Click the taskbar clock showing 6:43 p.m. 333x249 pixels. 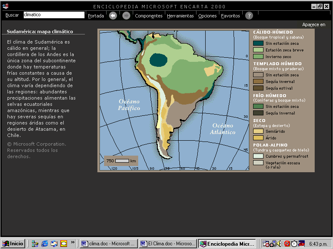(x=318, y=244)
